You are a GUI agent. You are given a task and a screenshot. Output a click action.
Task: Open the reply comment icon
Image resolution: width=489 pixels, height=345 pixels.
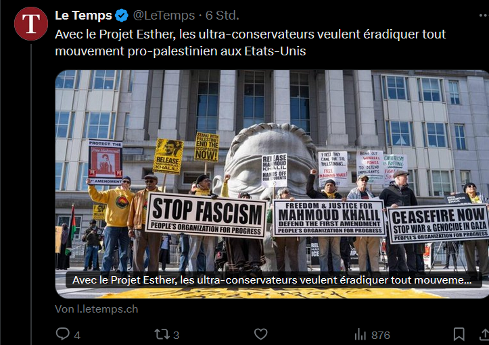tap(62, 334)
